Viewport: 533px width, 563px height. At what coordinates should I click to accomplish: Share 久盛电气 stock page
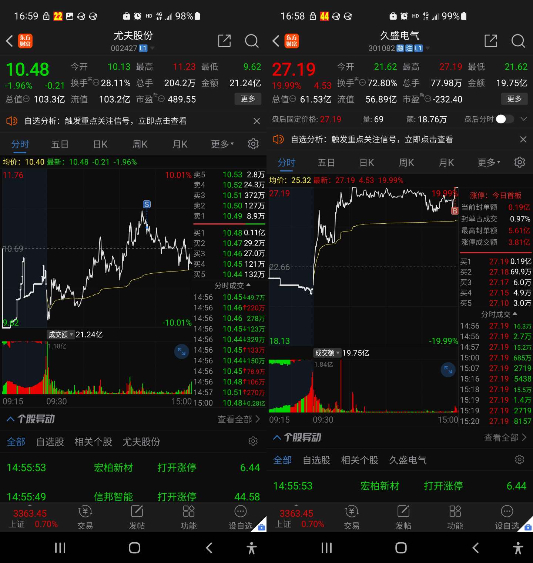[491, 41]
